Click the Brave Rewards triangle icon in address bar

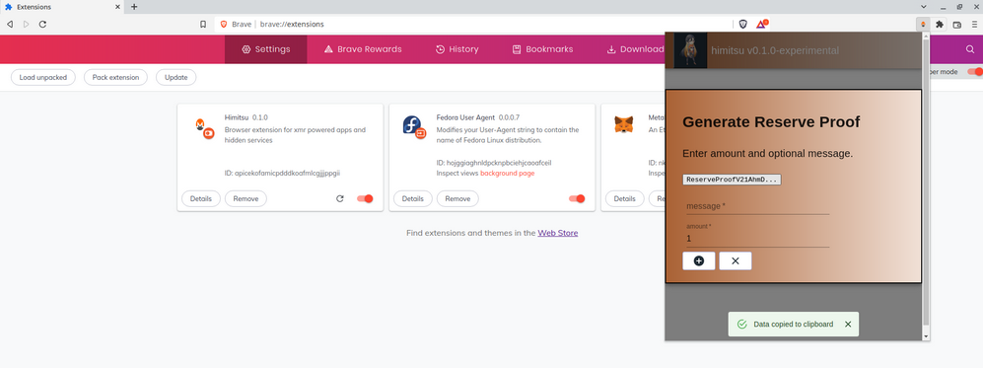pyautogui.click(x=761, y=25)
